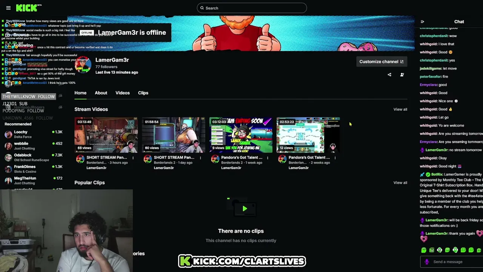The image size is (483, 272).
Task: Click the channel avatar under the 68 views video
Action: (80, 159)
